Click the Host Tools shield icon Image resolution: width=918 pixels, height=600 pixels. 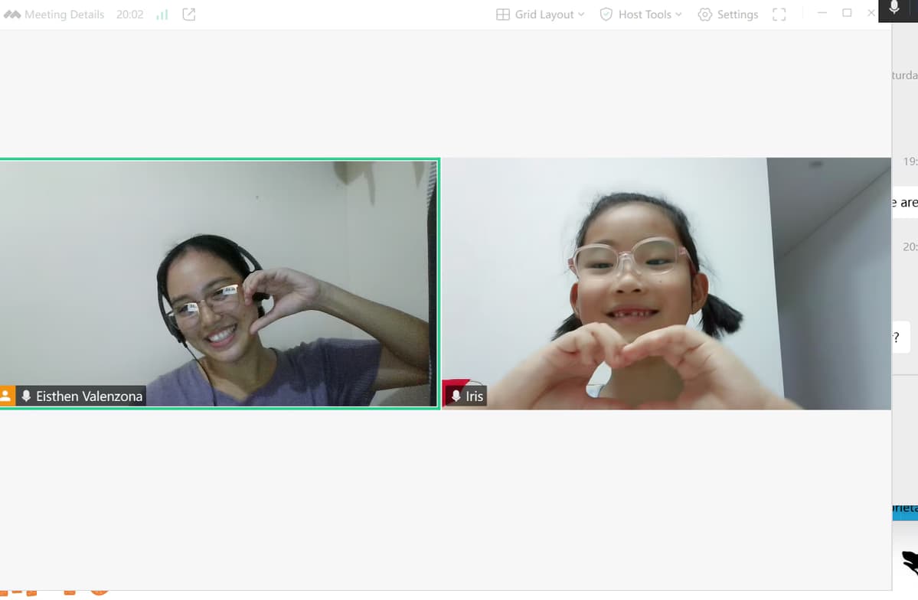[605, 14]
